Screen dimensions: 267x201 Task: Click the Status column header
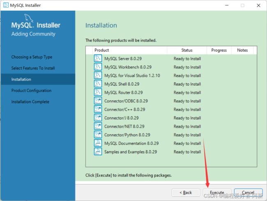[x=187, y=50]
